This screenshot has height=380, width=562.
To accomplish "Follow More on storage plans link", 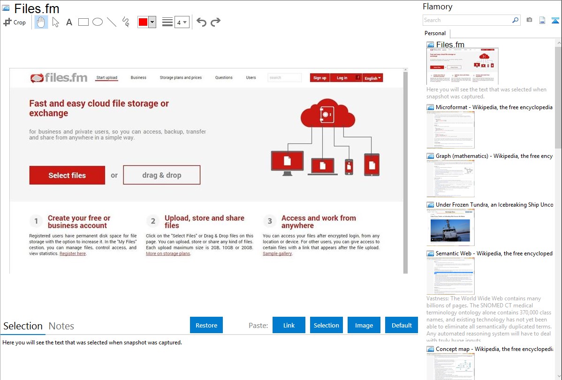I will click(168, 253).
